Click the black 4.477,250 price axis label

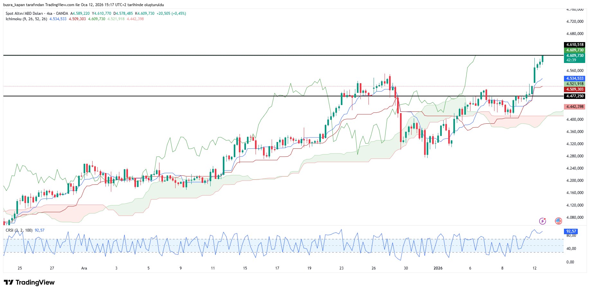(x=575, y=96)
